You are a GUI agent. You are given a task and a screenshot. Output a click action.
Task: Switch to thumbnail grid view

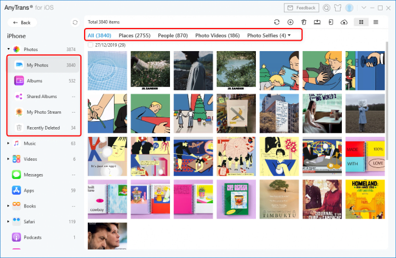tap(362, 22)
